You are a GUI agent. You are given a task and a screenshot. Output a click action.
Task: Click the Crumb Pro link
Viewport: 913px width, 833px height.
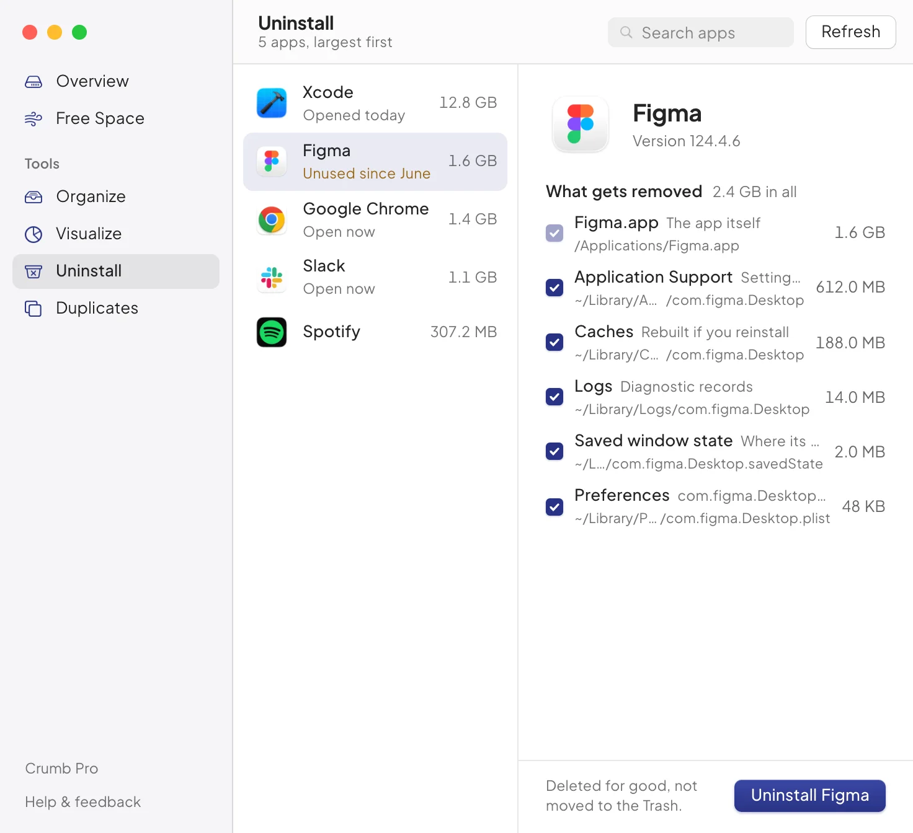[x=62, y=769]
